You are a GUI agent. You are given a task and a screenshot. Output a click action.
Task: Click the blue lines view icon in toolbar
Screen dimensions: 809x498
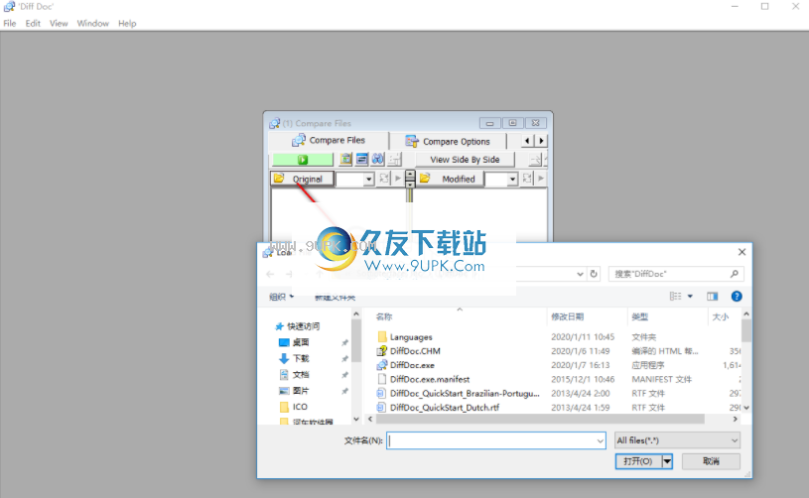tap(361, 160)
